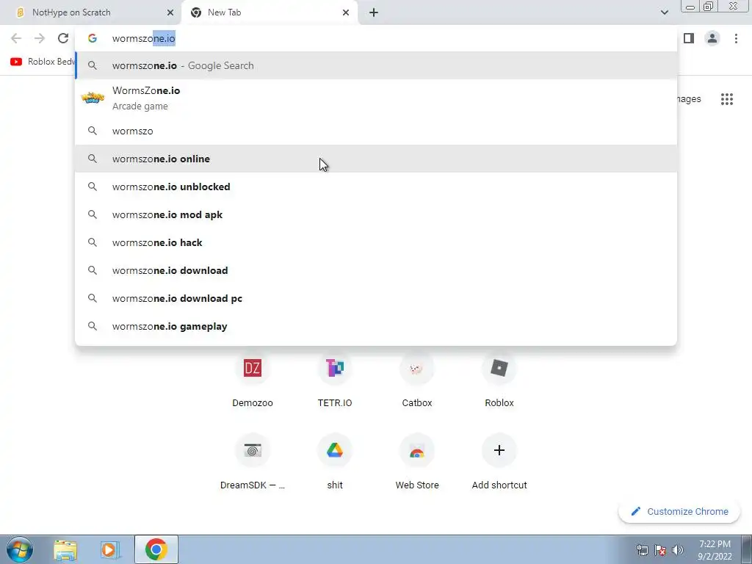
Task: Open the Roblox Bedwars YouTube bookmark
Action: [x=43, y=62]
